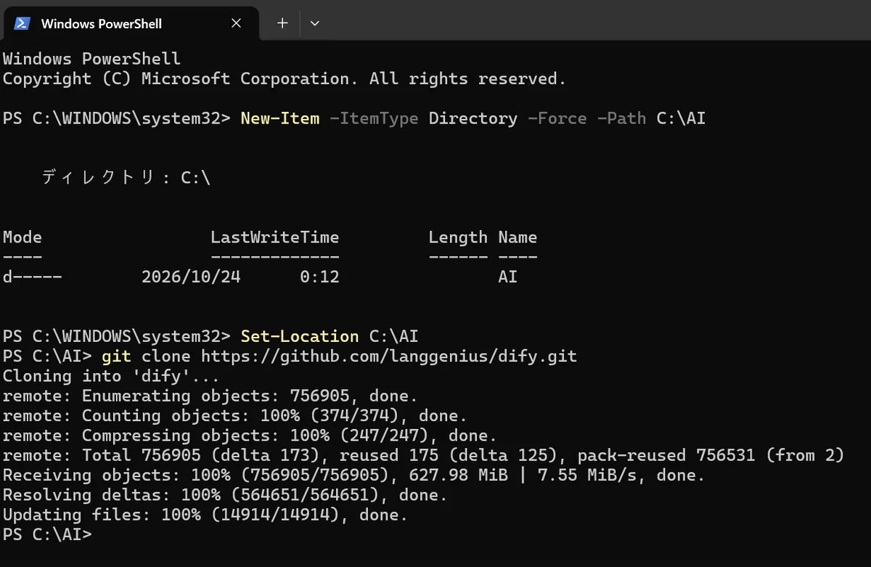871x567 pixels.
Task: Click the final PS C:\AI> prompt
Action: click(x=48, y=534)
